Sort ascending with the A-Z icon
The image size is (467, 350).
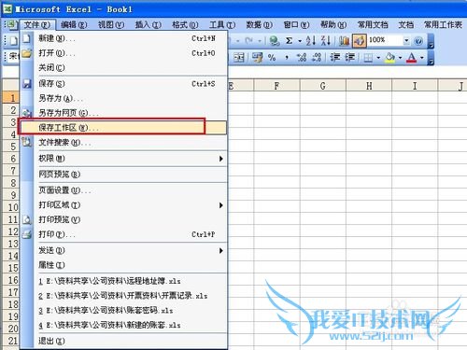click(x=310, y=41)
